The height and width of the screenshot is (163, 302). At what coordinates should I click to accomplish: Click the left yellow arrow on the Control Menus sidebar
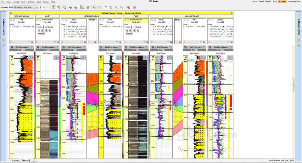[3, 40]
